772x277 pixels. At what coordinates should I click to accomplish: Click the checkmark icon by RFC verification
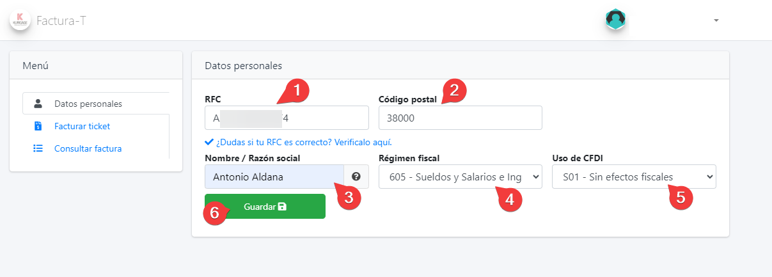coord(209,142)
